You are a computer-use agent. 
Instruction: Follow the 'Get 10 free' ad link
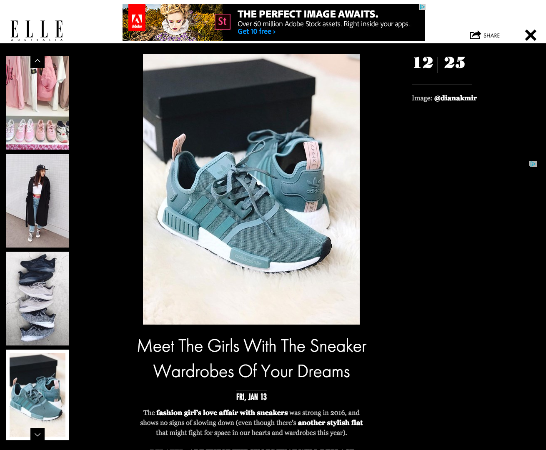click(256, 32)
